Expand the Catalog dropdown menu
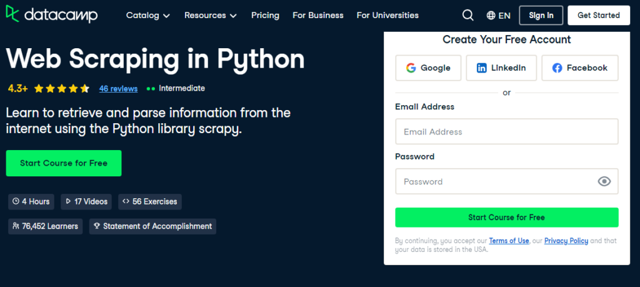 coord(147,16)
